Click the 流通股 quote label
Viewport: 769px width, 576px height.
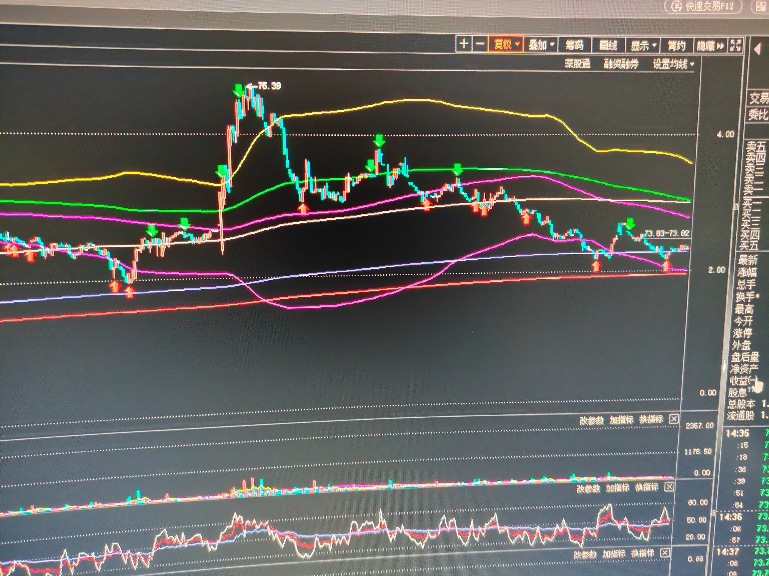coord(740,415)
